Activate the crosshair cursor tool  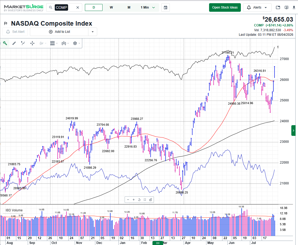(32, 43)
